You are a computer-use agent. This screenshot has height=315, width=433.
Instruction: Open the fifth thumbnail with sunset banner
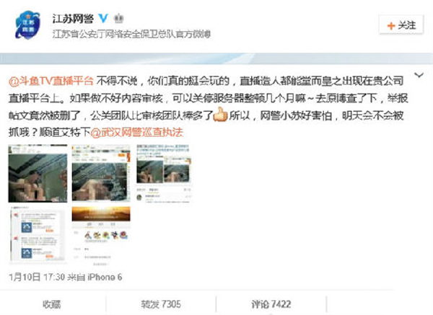pos(101,234)
